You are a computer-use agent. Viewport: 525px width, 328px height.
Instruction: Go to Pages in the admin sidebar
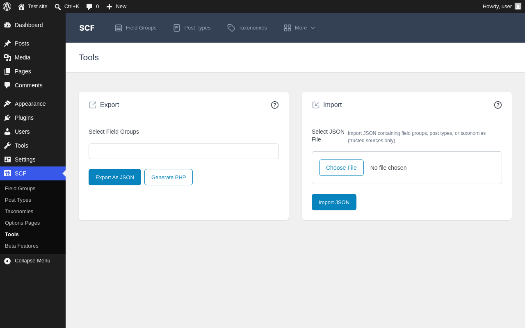(33, 71)
